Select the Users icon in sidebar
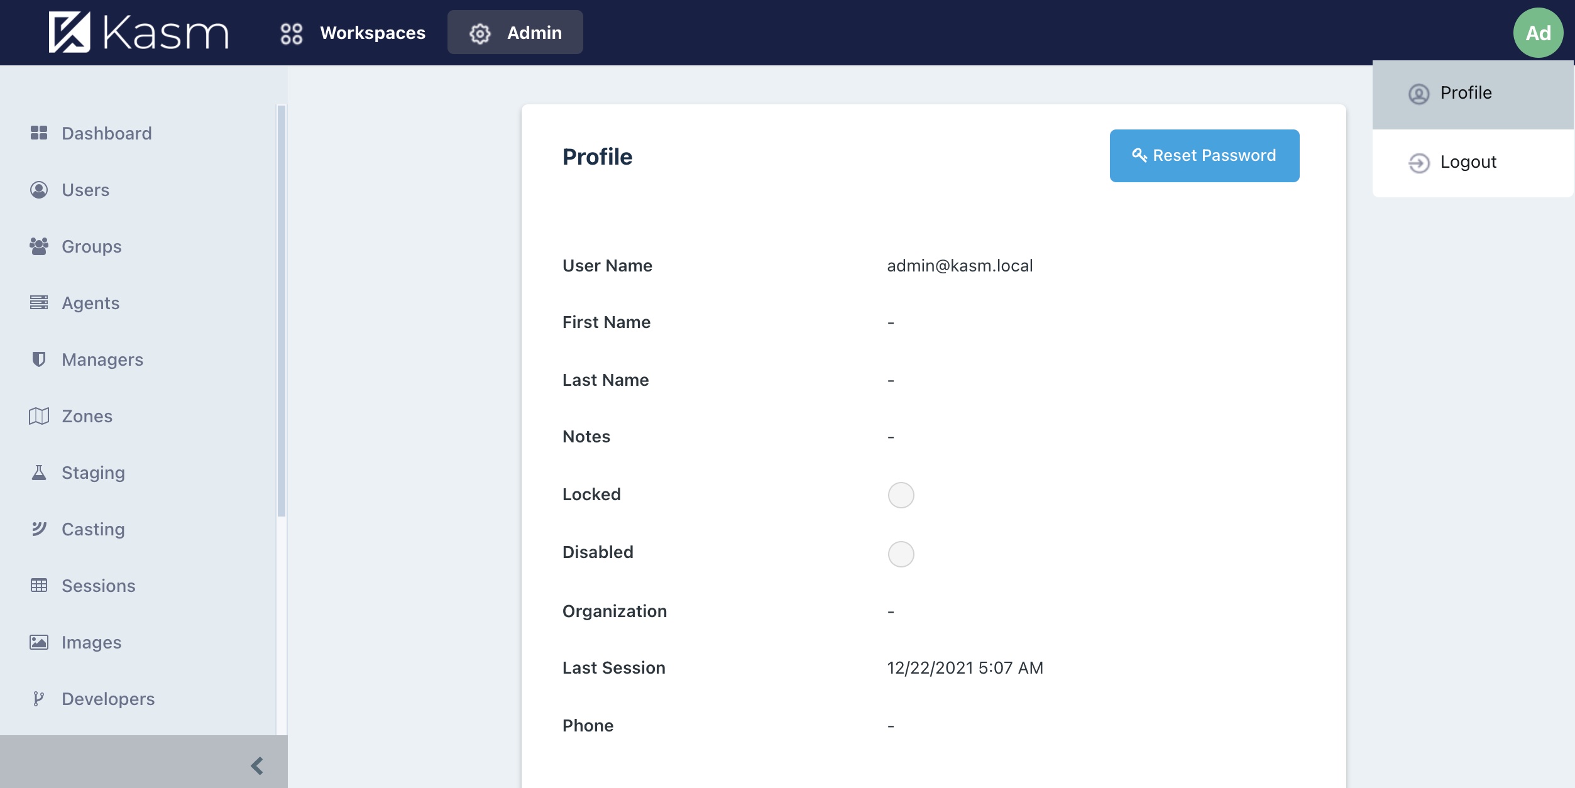Screen dimensions: 1575x788 coord(38,189)
